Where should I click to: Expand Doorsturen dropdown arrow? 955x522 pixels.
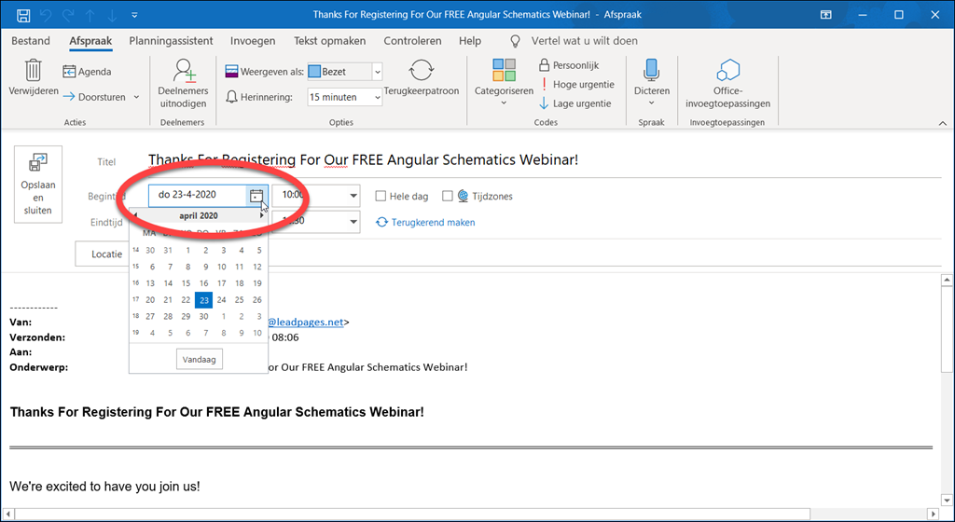[136, 97]
